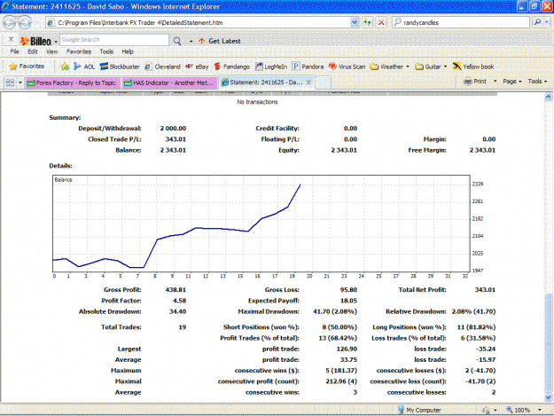The height and width of the screenshot is (416, 554).
Task: Click Get Latest on Billeo toolbar
Action: 220,41
